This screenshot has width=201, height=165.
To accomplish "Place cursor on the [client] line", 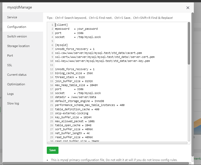I will pyautogui.click(x=61, y=25).
